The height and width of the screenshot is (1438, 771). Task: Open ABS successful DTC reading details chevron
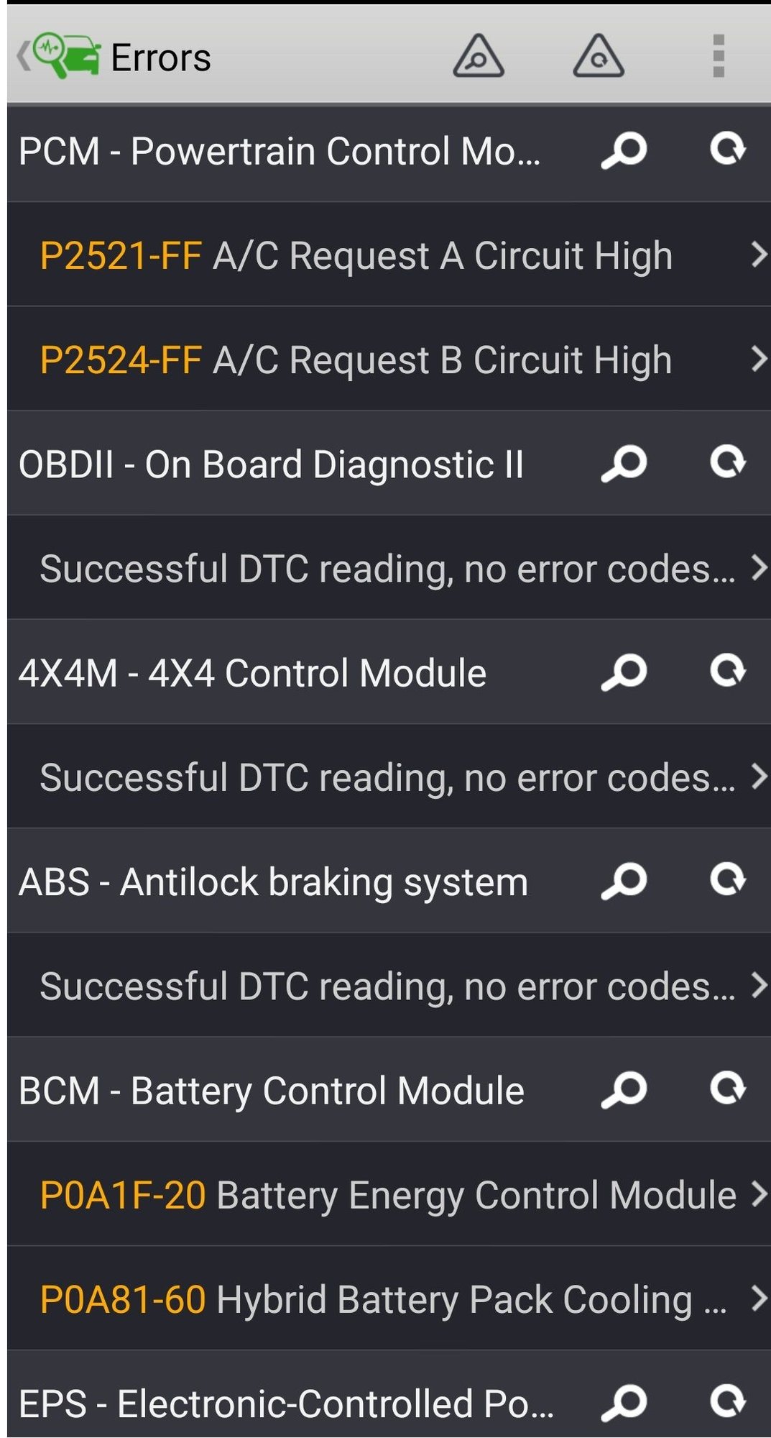(758, 985)
